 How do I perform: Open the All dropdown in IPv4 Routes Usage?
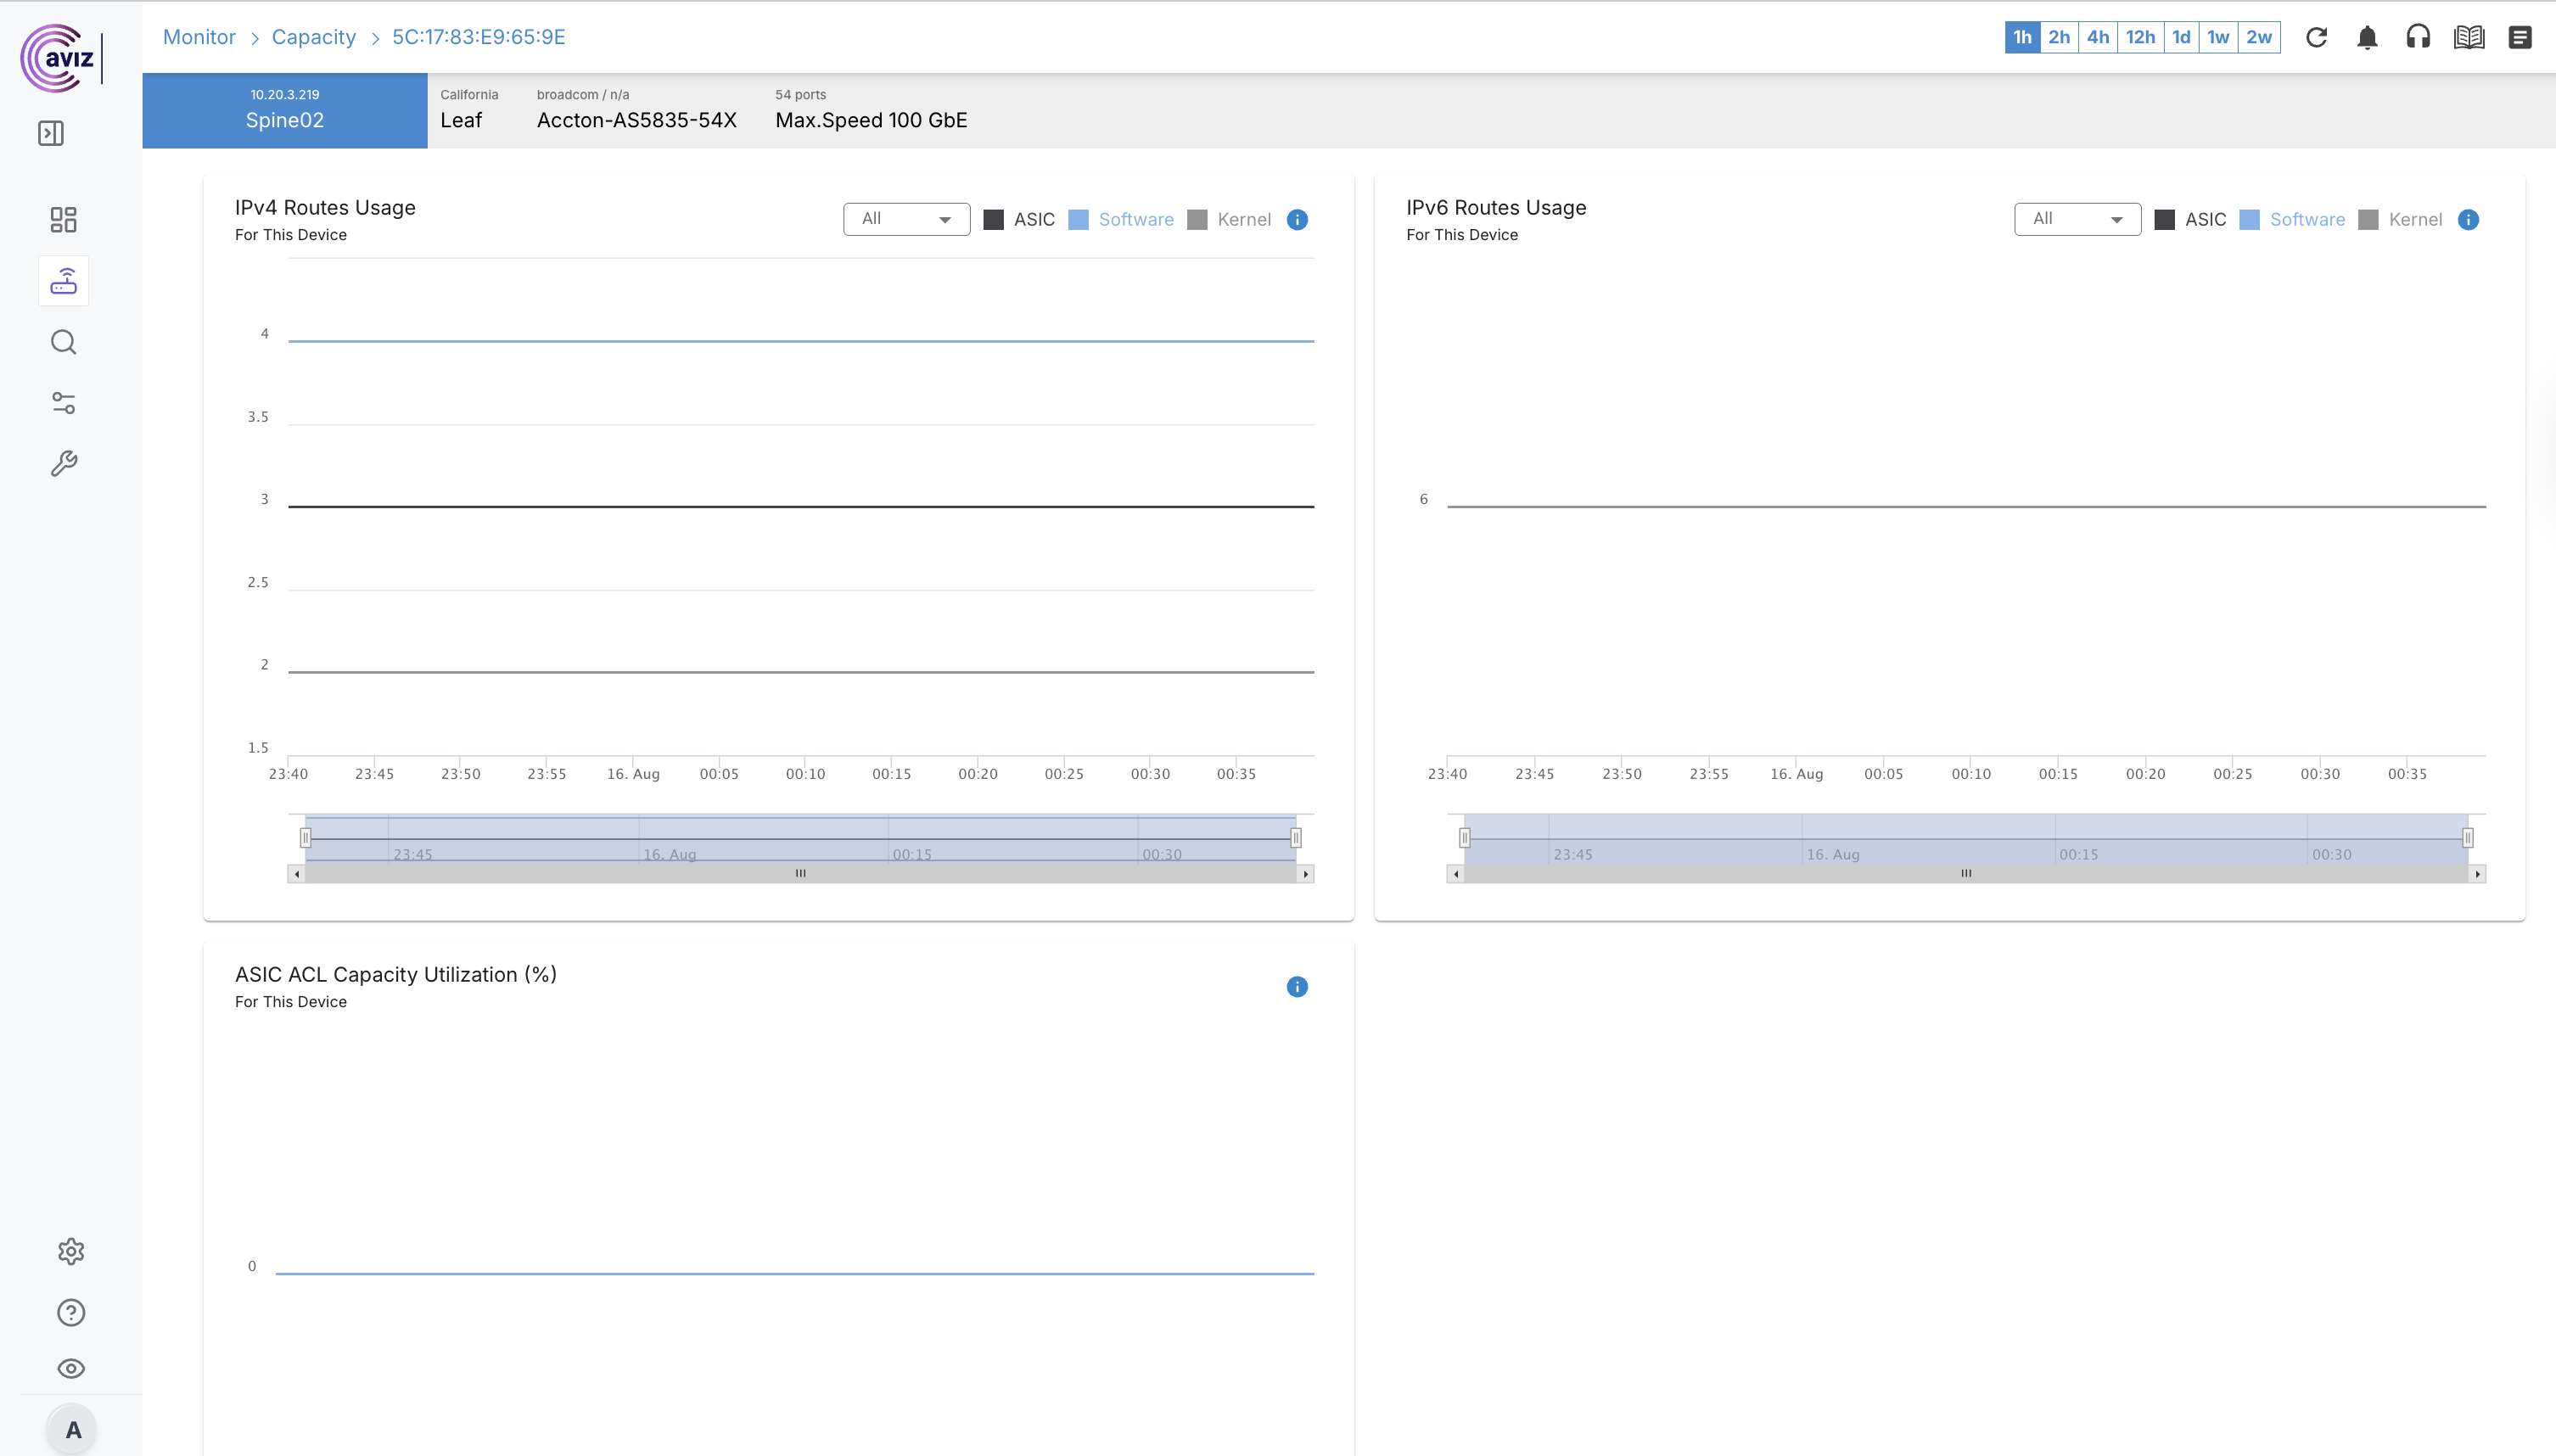pos(906,219)
